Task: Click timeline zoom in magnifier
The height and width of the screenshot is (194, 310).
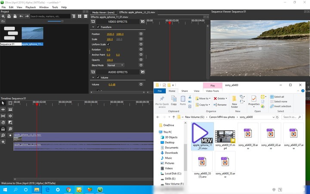Action: (x=10, y=129)
